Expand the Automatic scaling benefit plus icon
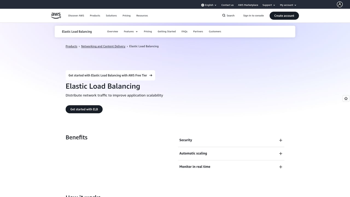The height and width of the screenshot is (197, 350). pos(281,153)
